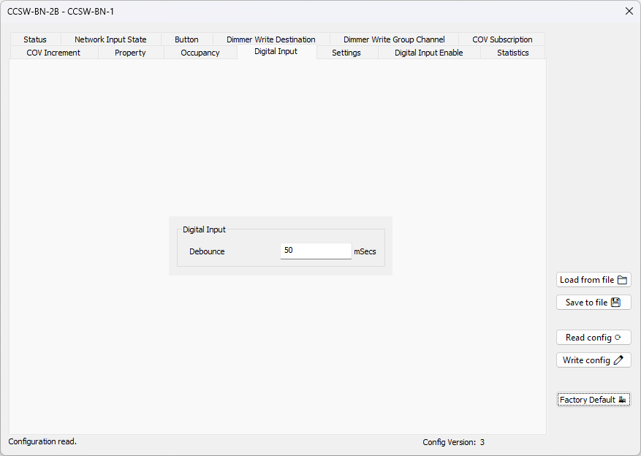Screen dimensions: 641x456
Task: Click the Load from file button
Action: (x=593, y=280)
